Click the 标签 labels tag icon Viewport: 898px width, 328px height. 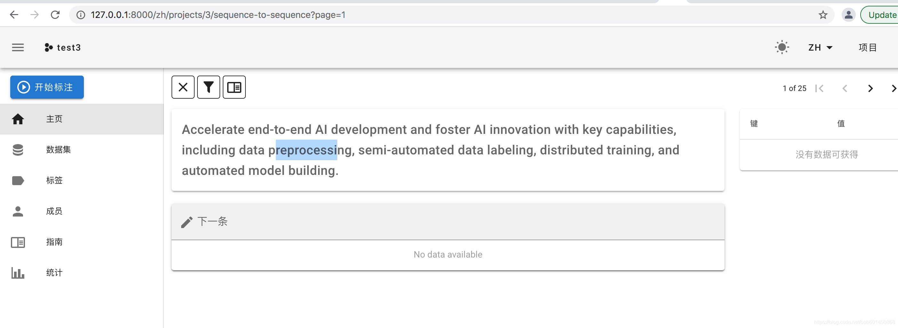tap(18, 180)
